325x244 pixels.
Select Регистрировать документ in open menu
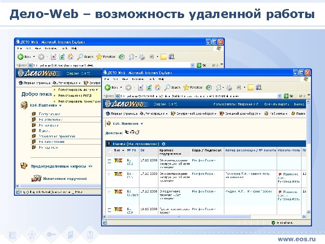(x=78, y=90)
